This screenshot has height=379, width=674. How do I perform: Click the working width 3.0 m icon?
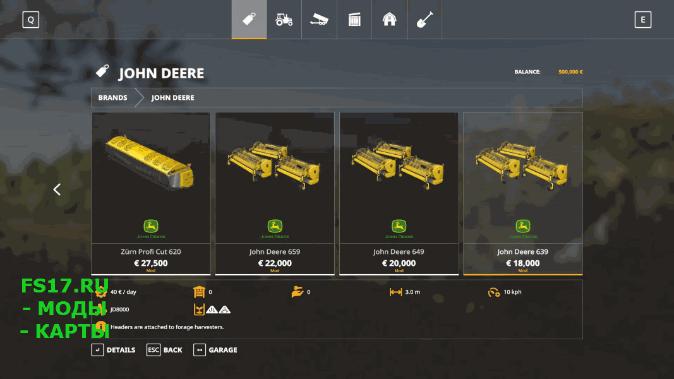coord(395,292)
